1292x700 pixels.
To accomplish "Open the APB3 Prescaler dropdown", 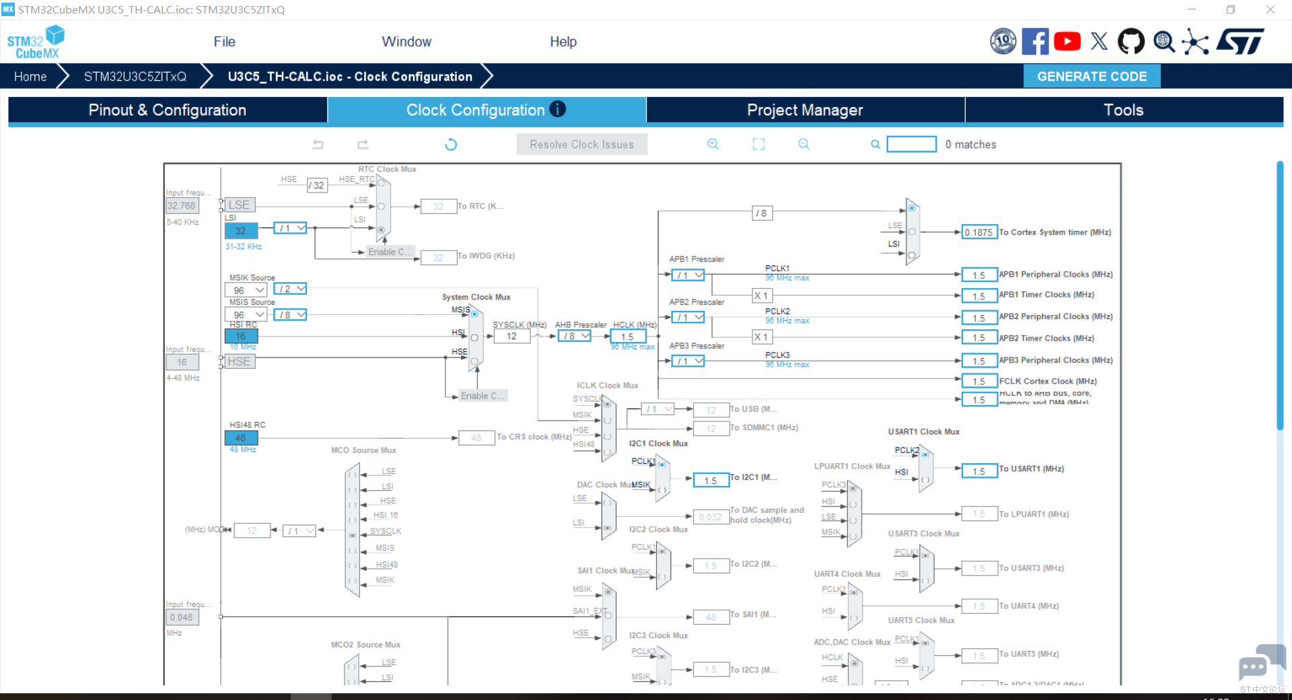I will [x=688, y=361].
